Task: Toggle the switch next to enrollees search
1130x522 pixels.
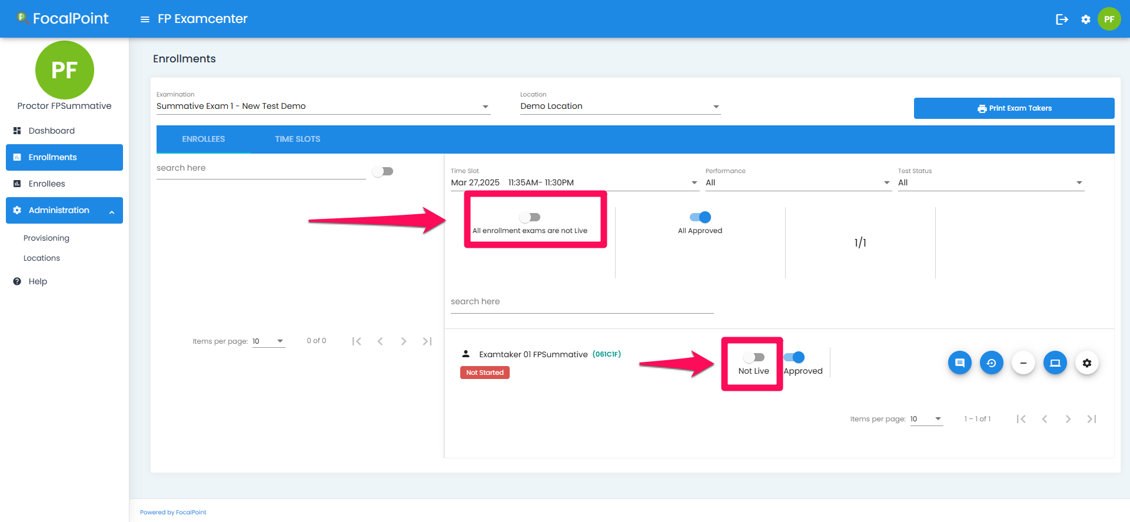Action: click(383, 171)
